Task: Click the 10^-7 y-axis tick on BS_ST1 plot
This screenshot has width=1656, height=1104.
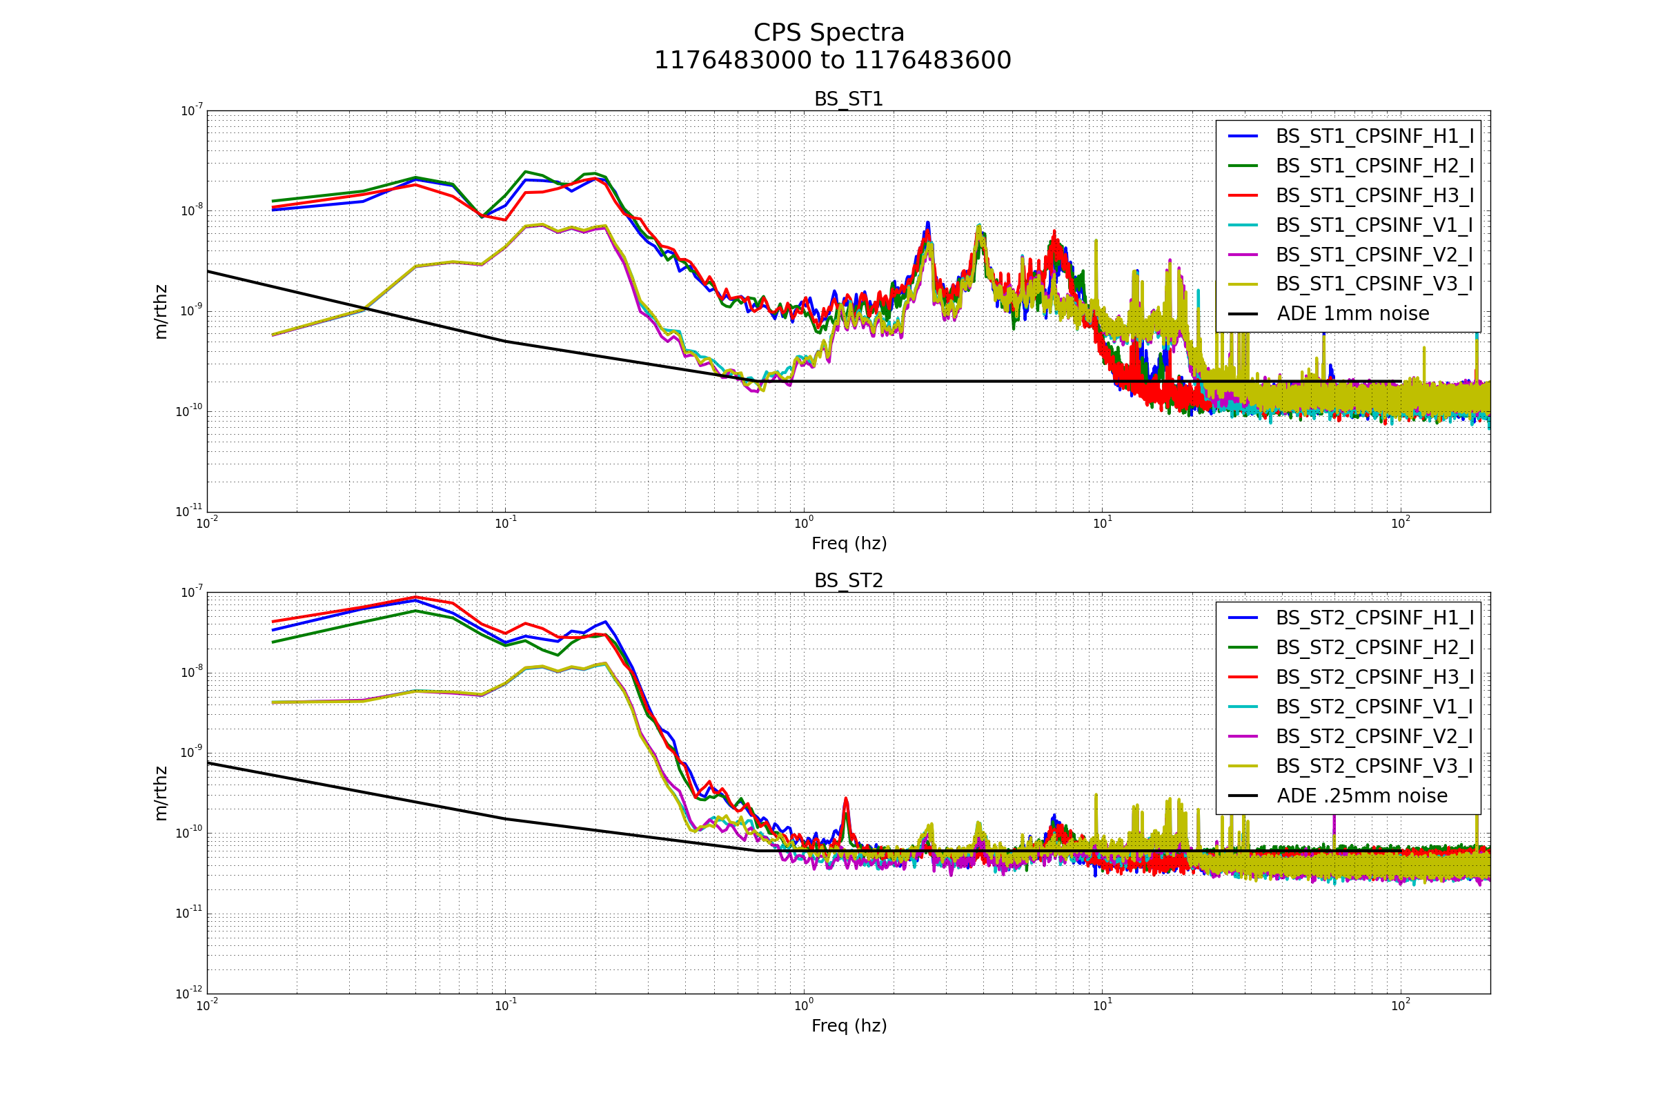Action: point(192,110)
